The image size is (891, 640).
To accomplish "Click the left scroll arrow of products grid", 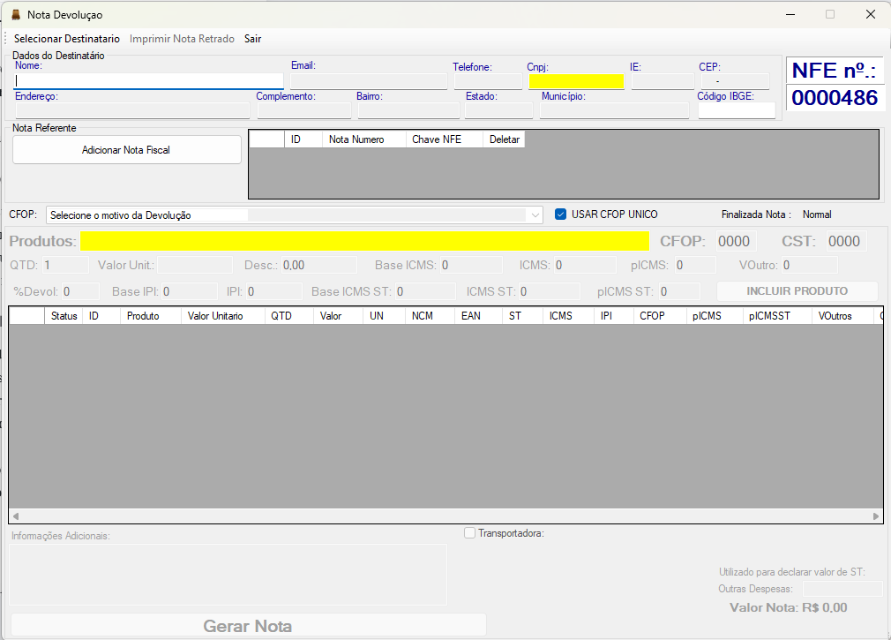I will [16, 516].
